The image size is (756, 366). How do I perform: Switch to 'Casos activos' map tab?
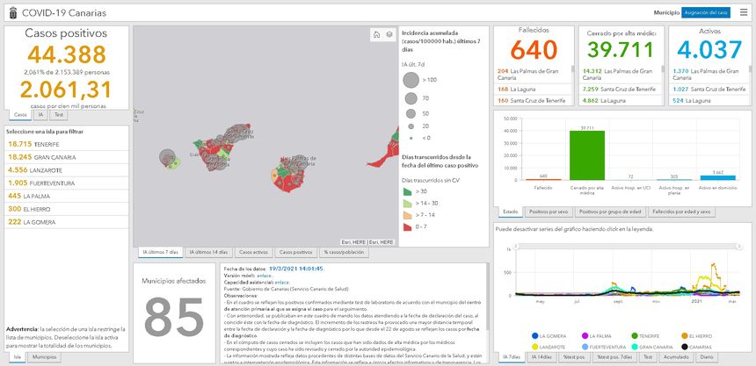254,253
